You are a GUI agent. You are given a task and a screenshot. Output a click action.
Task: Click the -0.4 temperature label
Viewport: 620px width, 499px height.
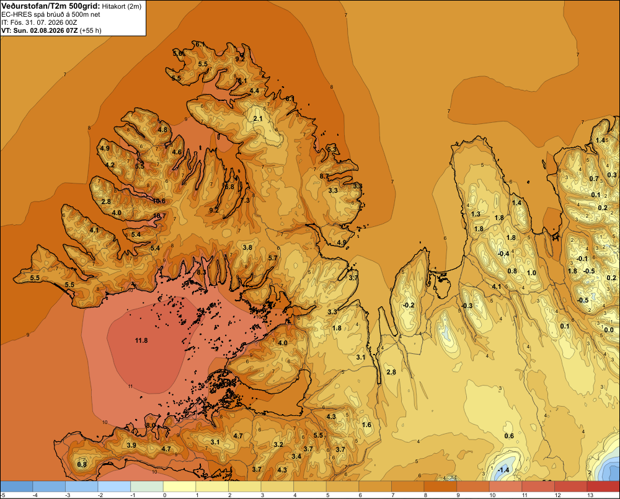point(503,254)
